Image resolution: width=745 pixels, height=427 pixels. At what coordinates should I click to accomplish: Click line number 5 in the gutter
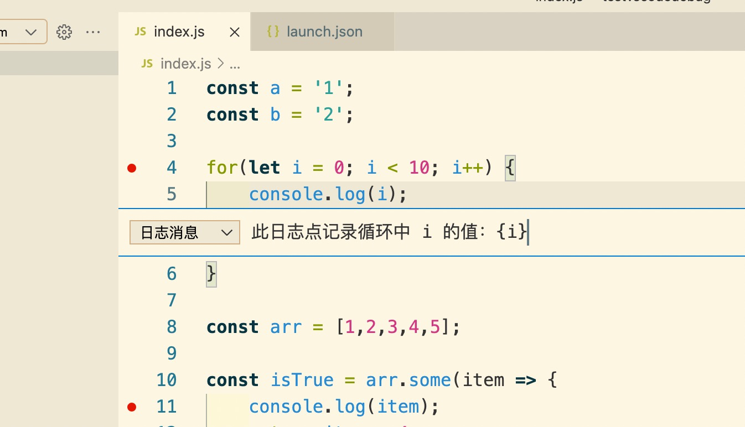pyautogui.click(x=172, y=194)
